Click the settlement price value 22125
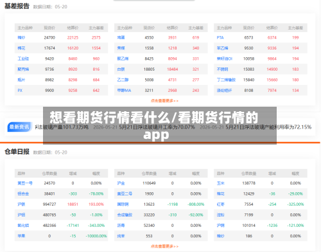 [x=73, y=37]
